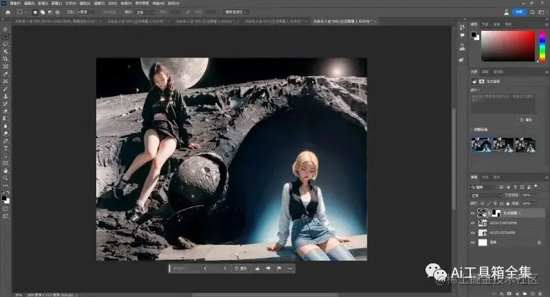The image size is (550, 297).
Task: Toggle visibility of the bottom background layer
Action: point(472,243)
